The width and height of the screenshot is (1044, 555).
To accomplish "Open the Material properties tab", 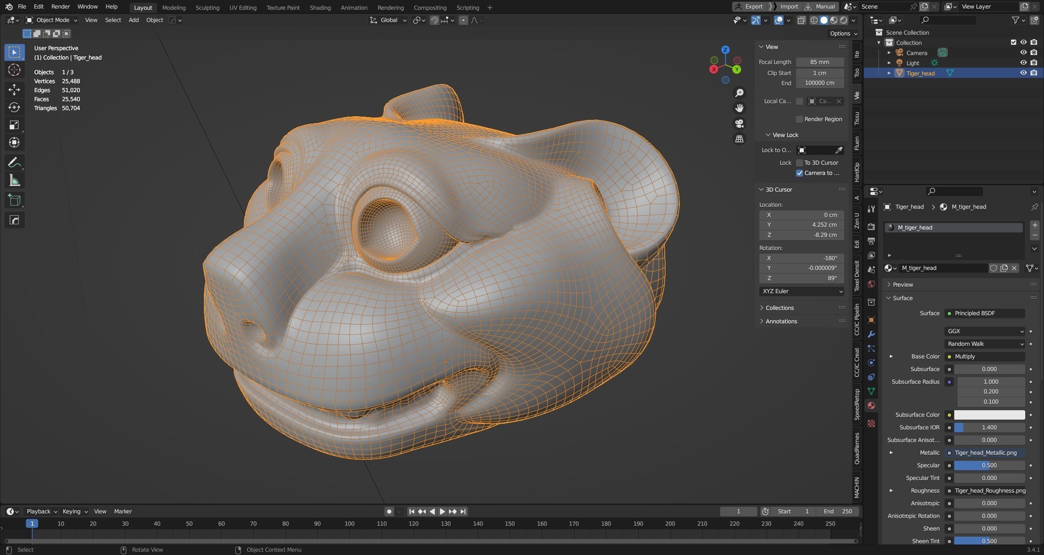I will 871,406.
